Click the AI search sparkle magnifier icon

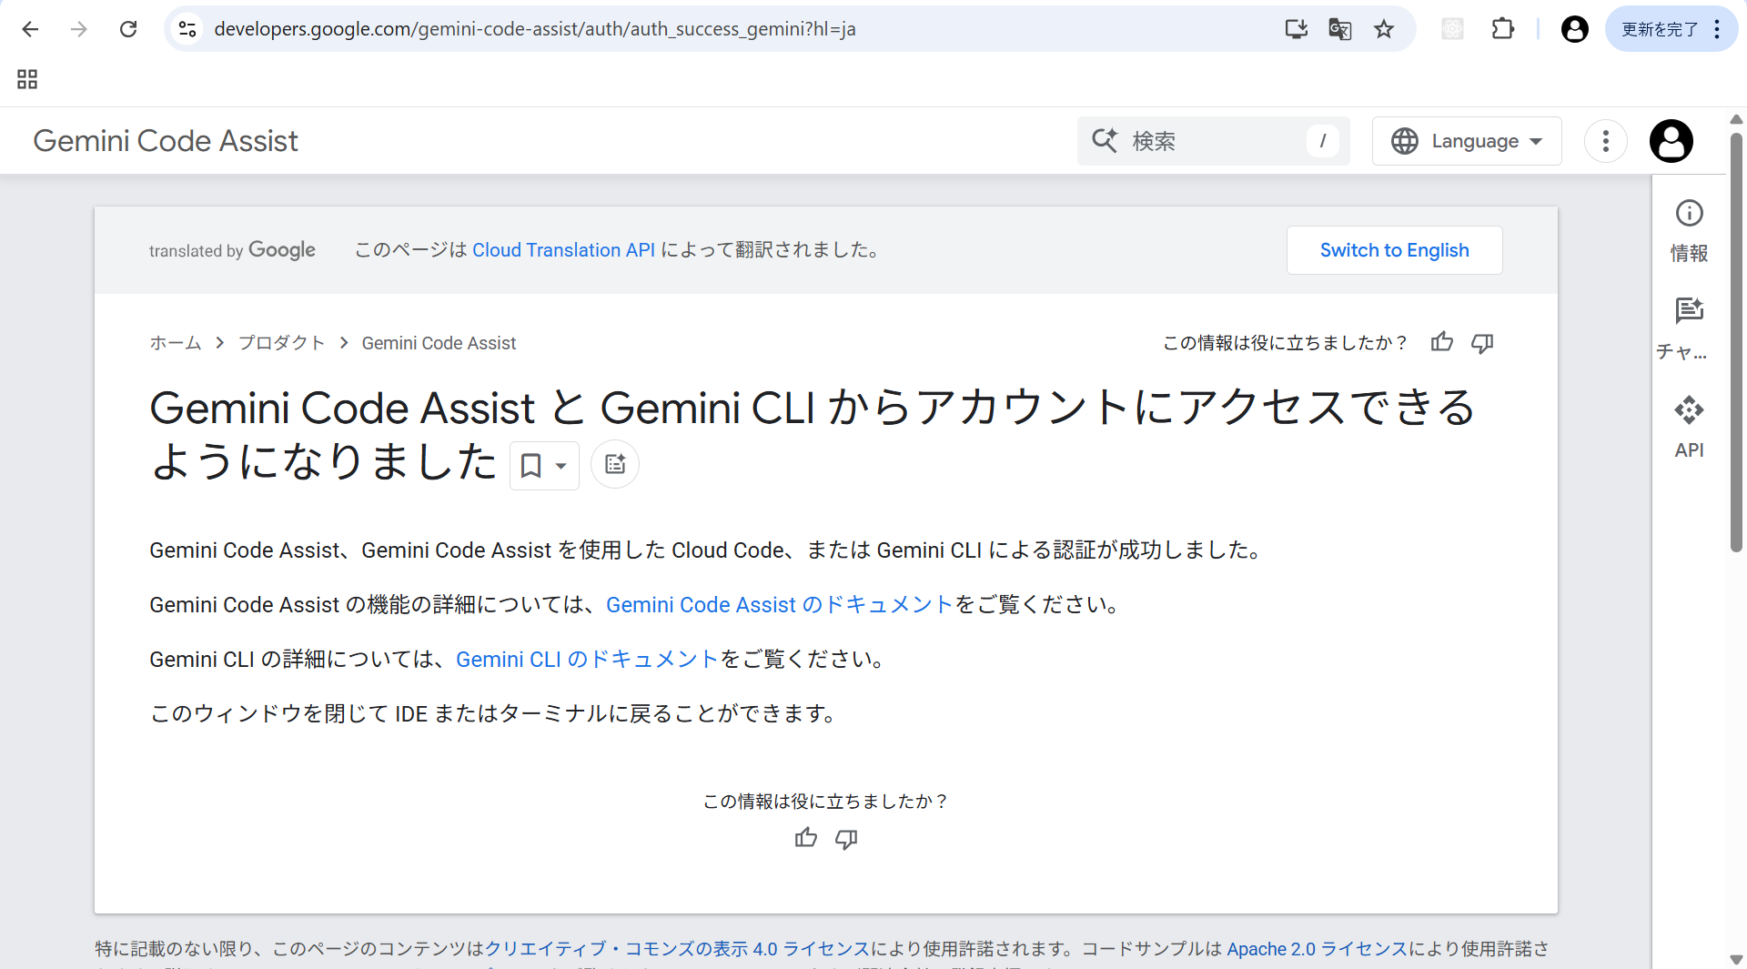click(1105, 140)
